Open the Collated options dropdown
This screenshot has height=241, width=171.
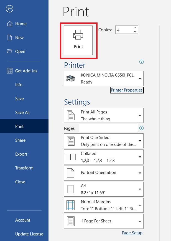click(104, 157)
